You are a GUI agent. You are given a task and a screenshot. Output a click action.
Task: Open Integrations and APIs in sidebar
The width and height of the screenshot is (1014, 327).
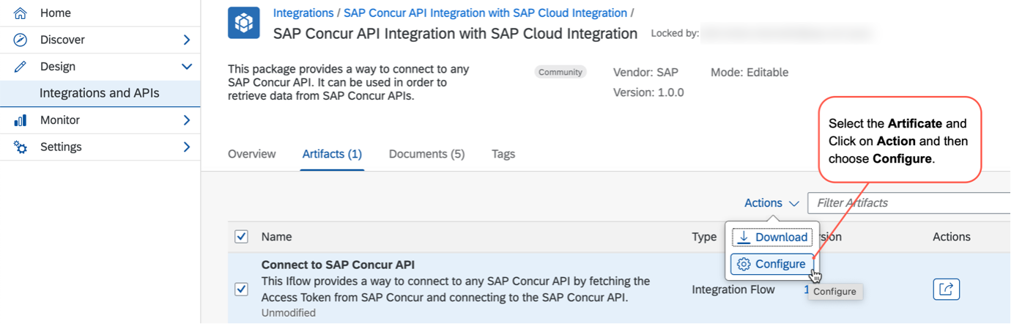tap(100, 93)
